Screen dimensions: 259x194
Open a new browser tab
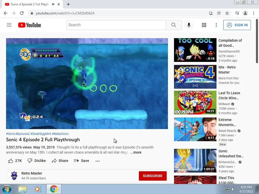point(68,4)
